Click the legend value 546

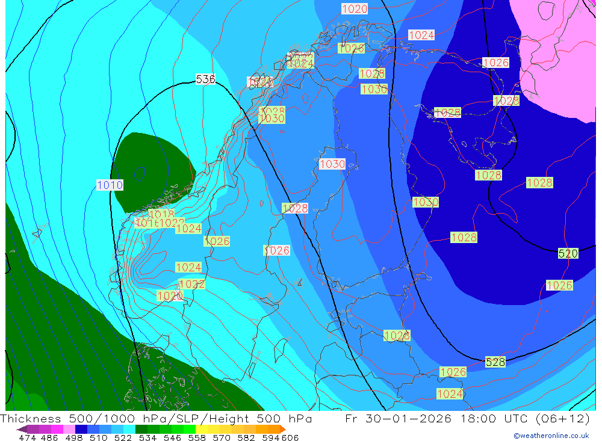(x=172, y=437)
